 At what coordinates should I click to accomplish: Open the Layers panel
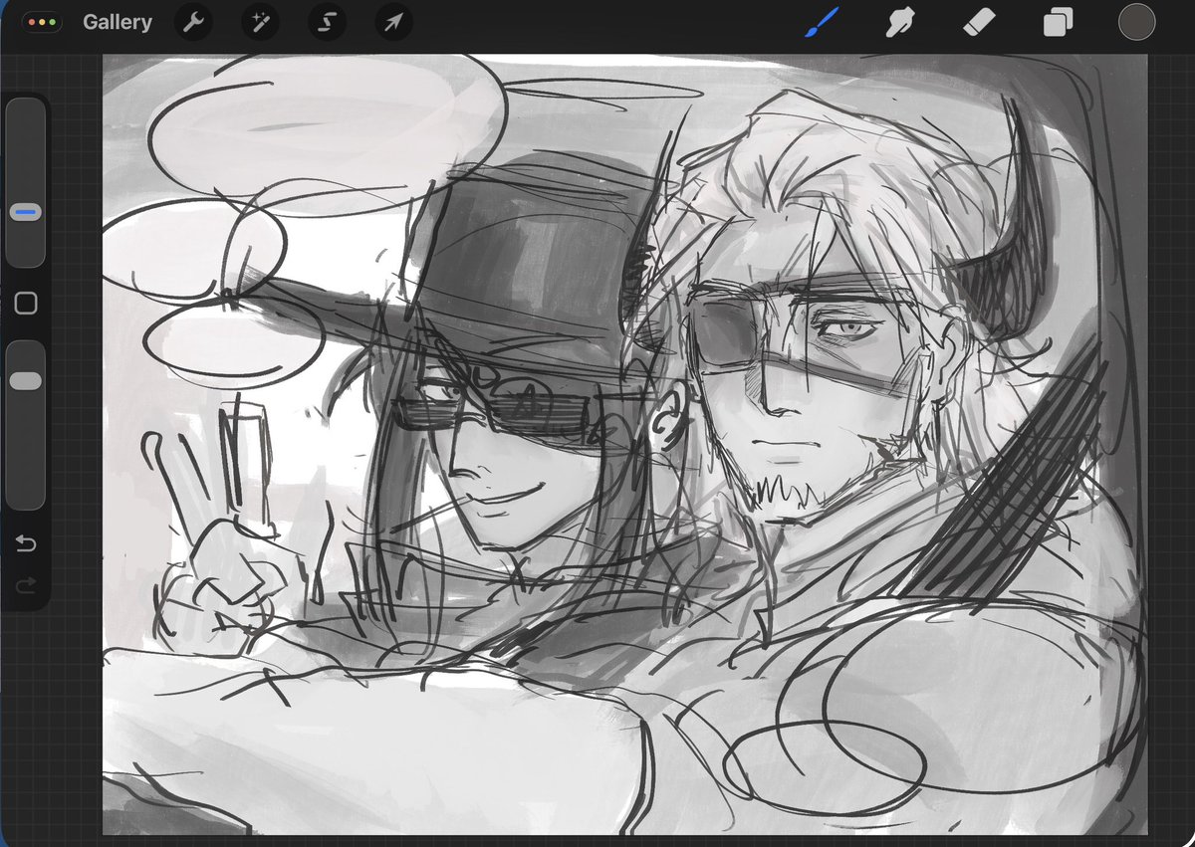click(1058, 22)
